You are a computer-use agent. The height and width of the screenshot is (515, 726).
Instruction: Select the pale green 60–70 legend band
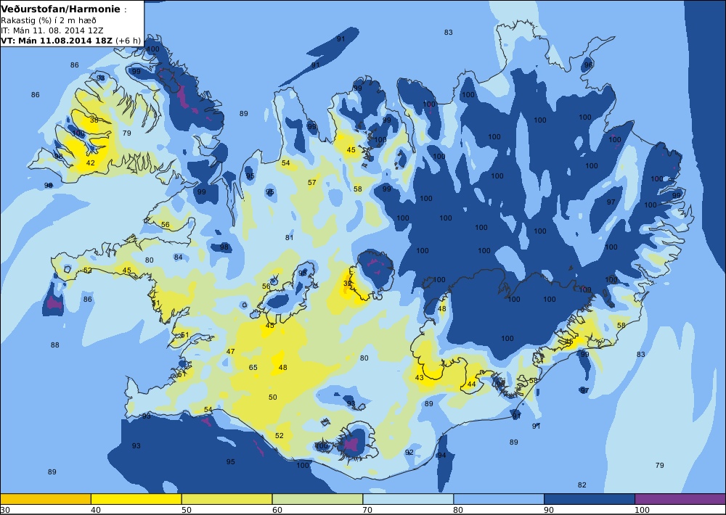pos(318,499)
